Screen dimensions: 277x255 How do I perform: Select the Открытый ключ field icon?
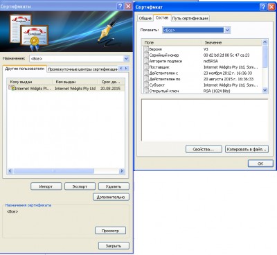click(x=146, y=91)
